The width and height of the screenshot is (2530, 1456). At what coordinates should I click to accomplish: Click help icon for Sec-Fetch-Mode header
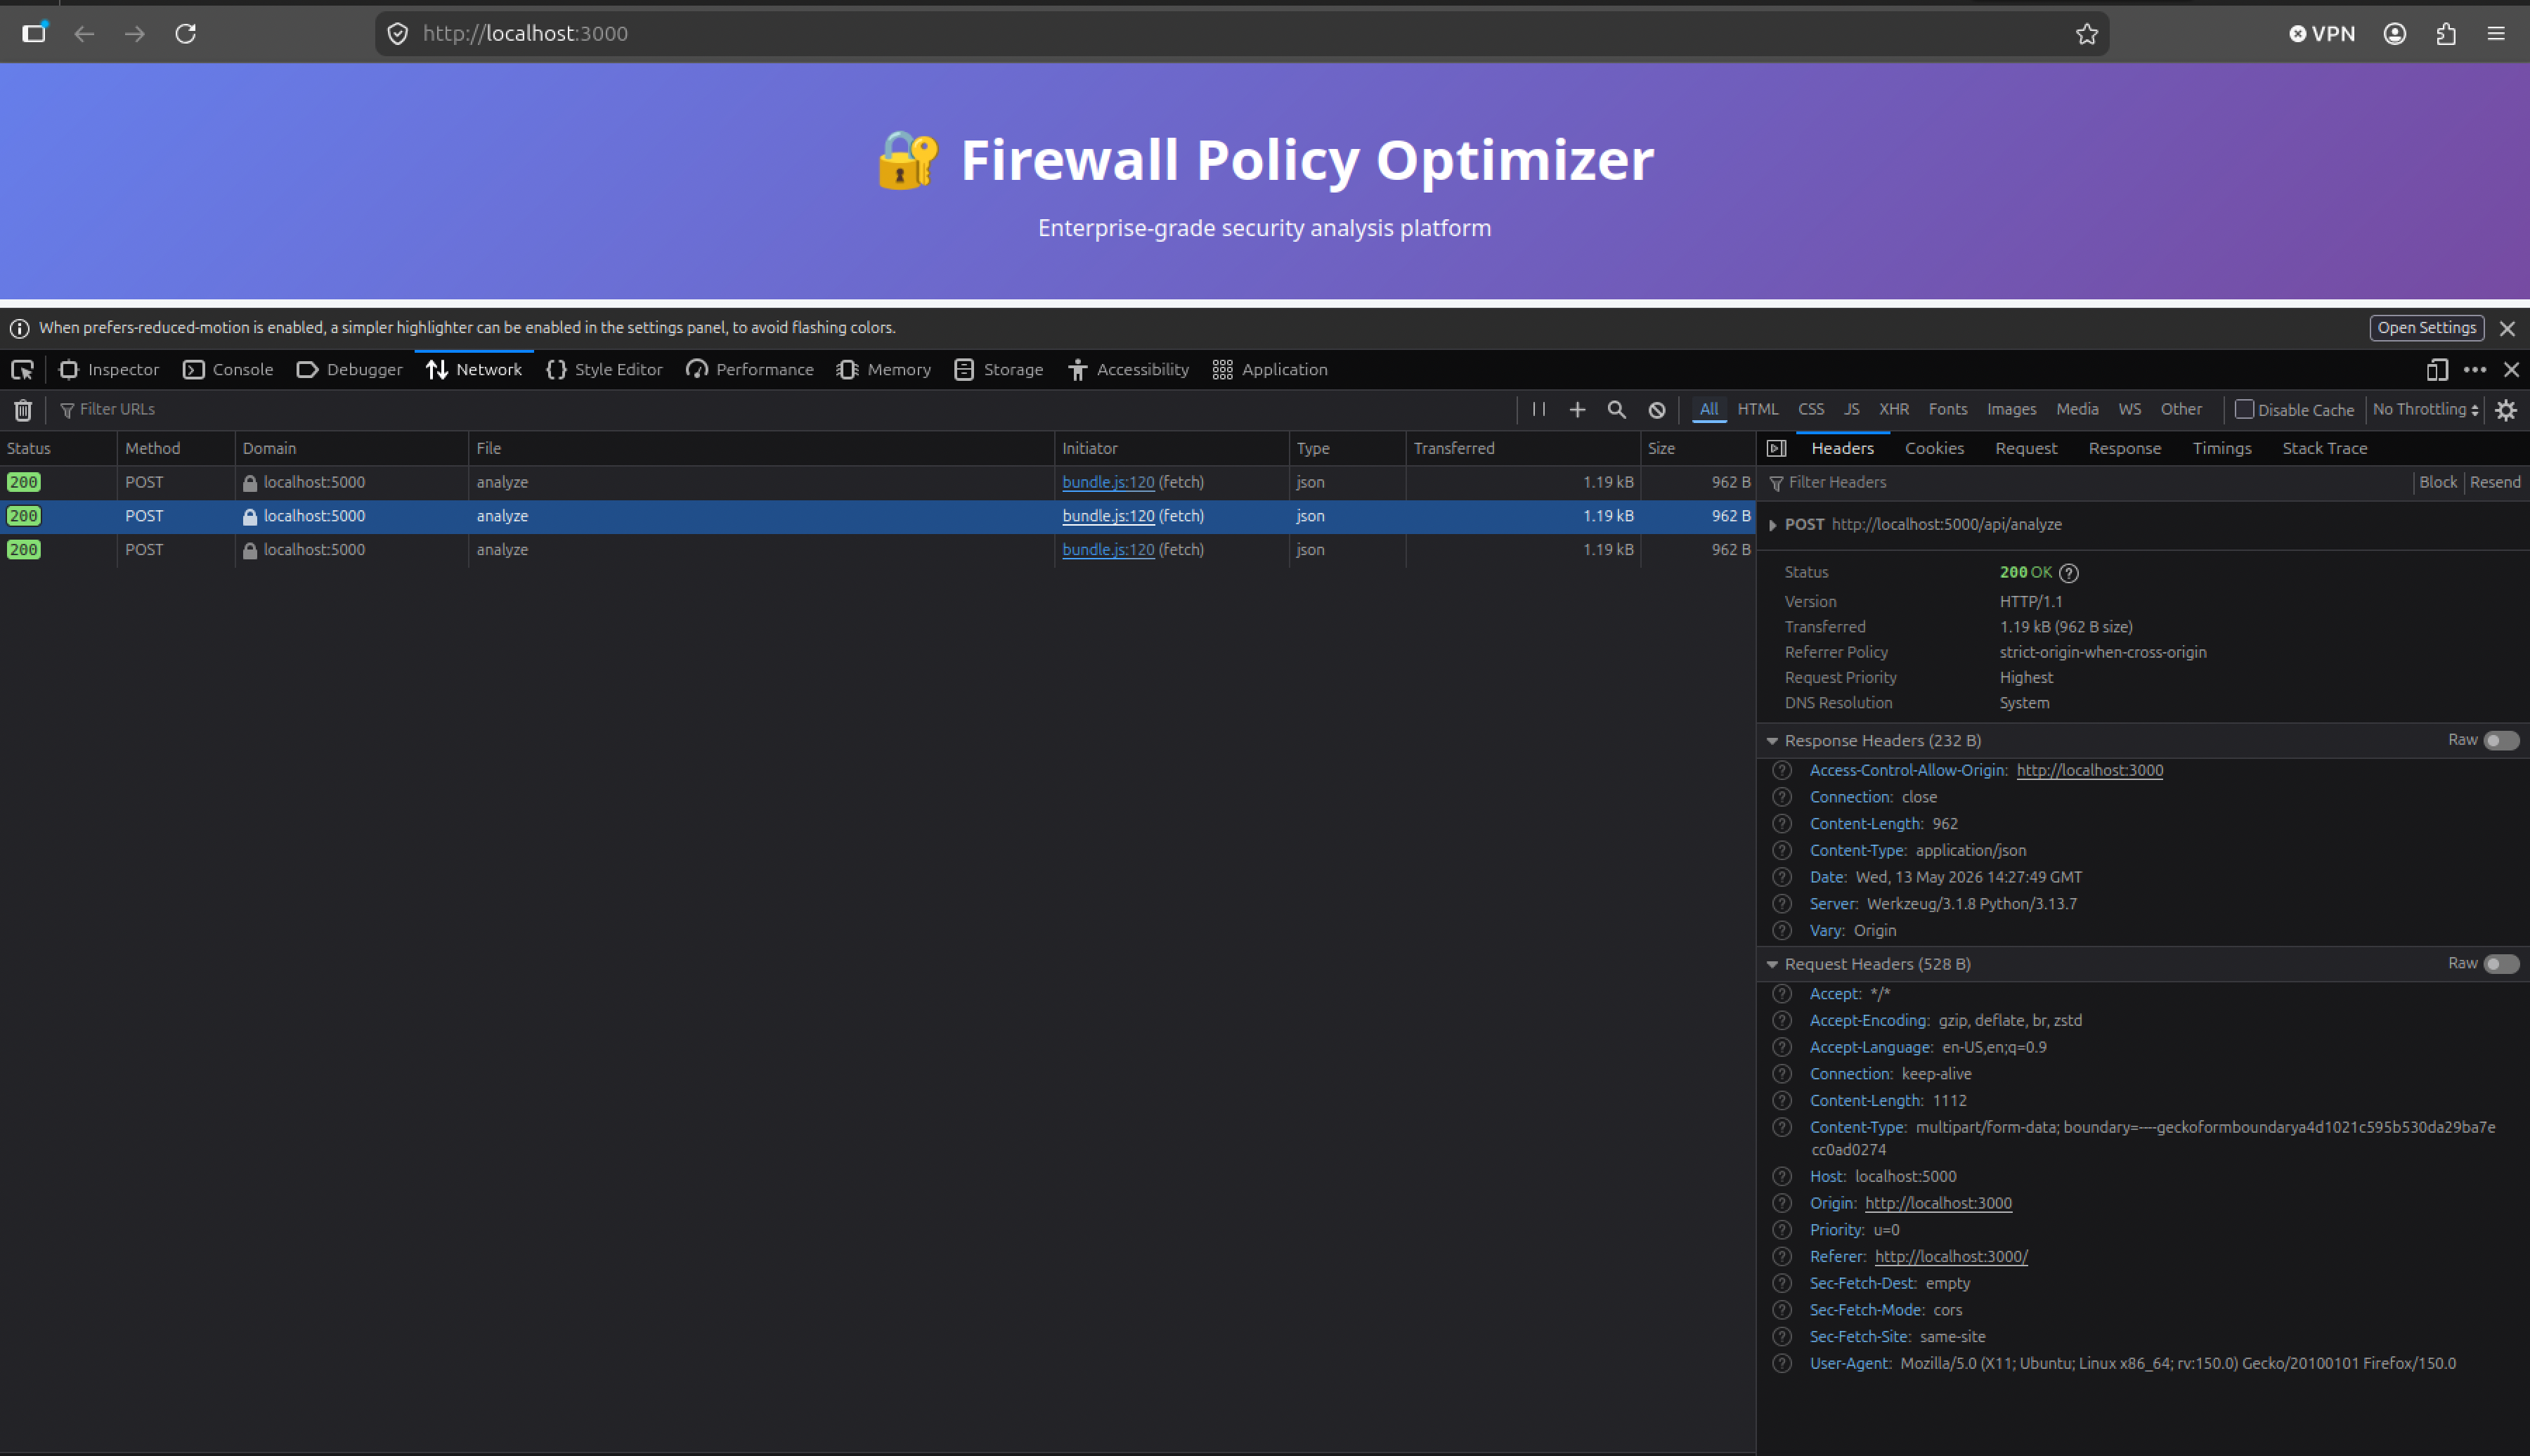[1782, 1310]
